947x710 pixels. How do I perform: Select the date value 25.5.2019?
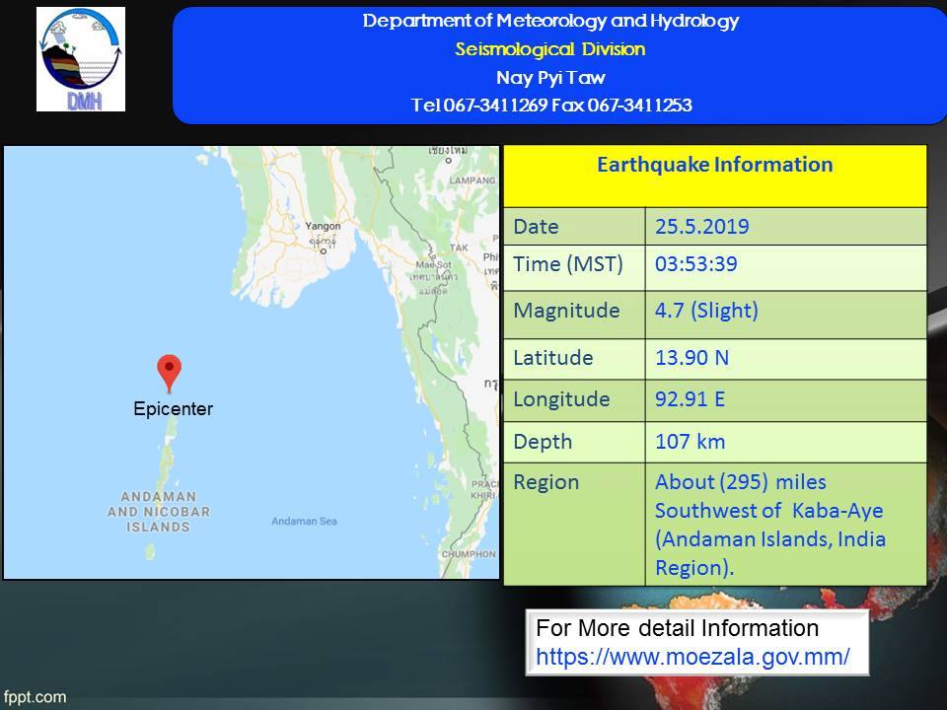(x=702, y=227)
